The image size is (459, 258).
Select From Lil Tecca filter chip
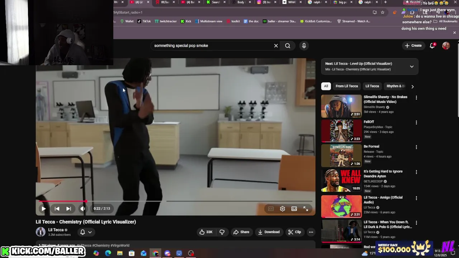(347, 86)
